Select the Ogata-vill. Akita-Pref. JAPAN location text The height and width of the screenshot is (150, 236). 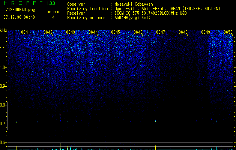pyautogui.click(x=167, y=9)
